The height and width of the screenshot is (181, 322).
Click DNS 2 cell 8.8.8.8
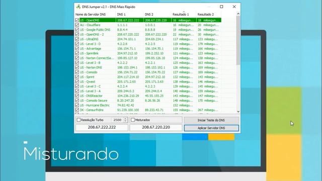click(150, 30)
